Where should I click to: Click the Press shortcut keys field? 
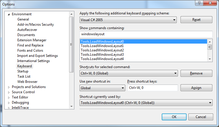pyautogui.click(x=152, y=88)
